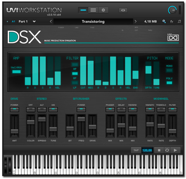Click the master volume knob
This screenshot has width=186, height=179.
point(172,10)
